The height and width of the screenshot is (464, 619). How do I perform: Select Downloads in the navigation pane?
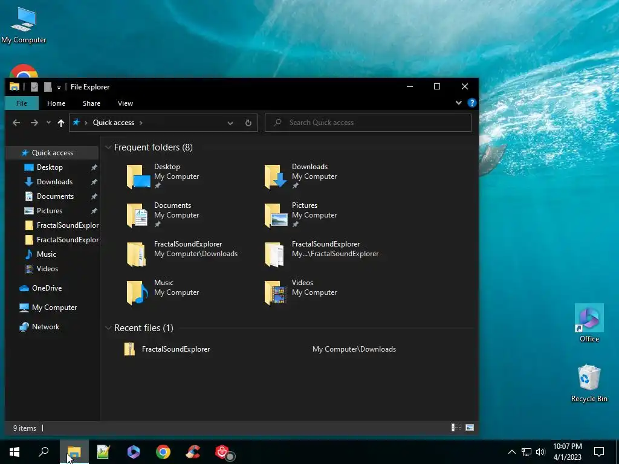54,182
